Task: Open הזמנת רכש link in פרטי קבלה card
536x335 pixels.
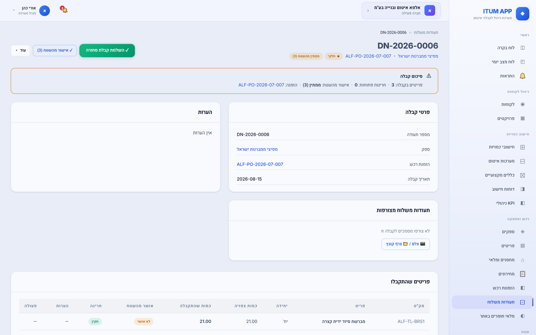Action: 260,164
